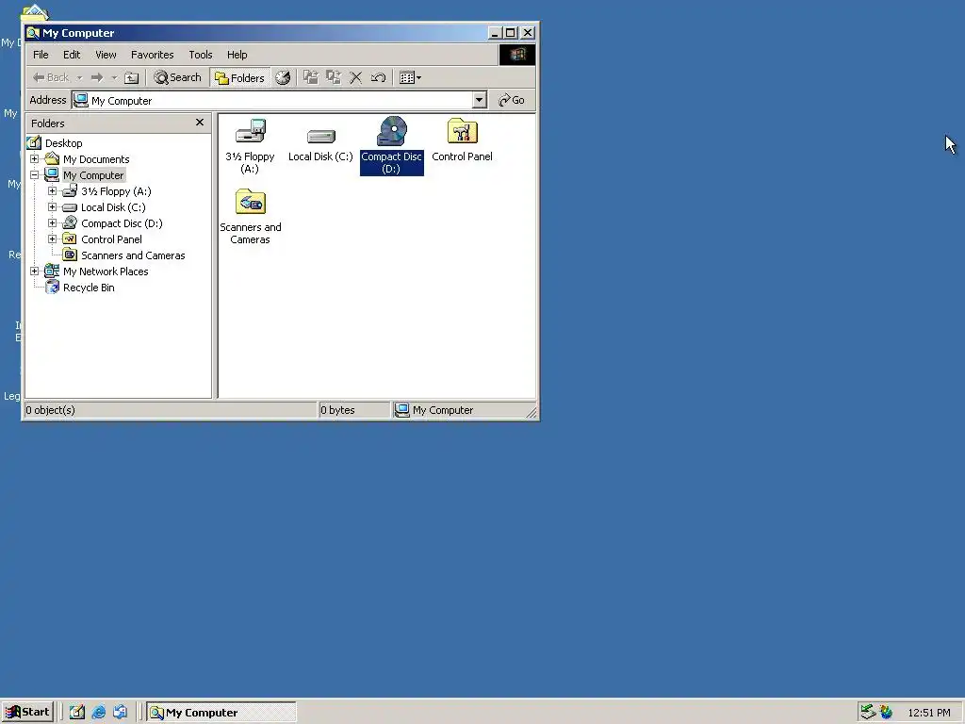Image resolution: width=965 pixels, height=724 pixels.
Task: Click the Start button
Action: tap(27, 713)
